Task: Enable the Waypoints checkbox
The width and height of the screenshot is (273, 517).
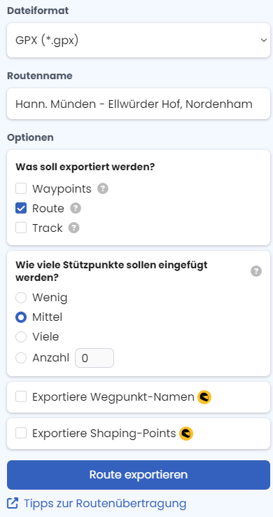Action: tap(21, 189)
